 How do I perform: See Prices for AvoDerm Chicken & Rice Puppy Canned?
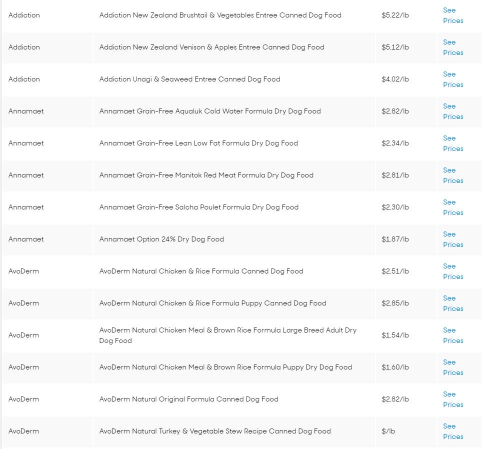[453, 303]
